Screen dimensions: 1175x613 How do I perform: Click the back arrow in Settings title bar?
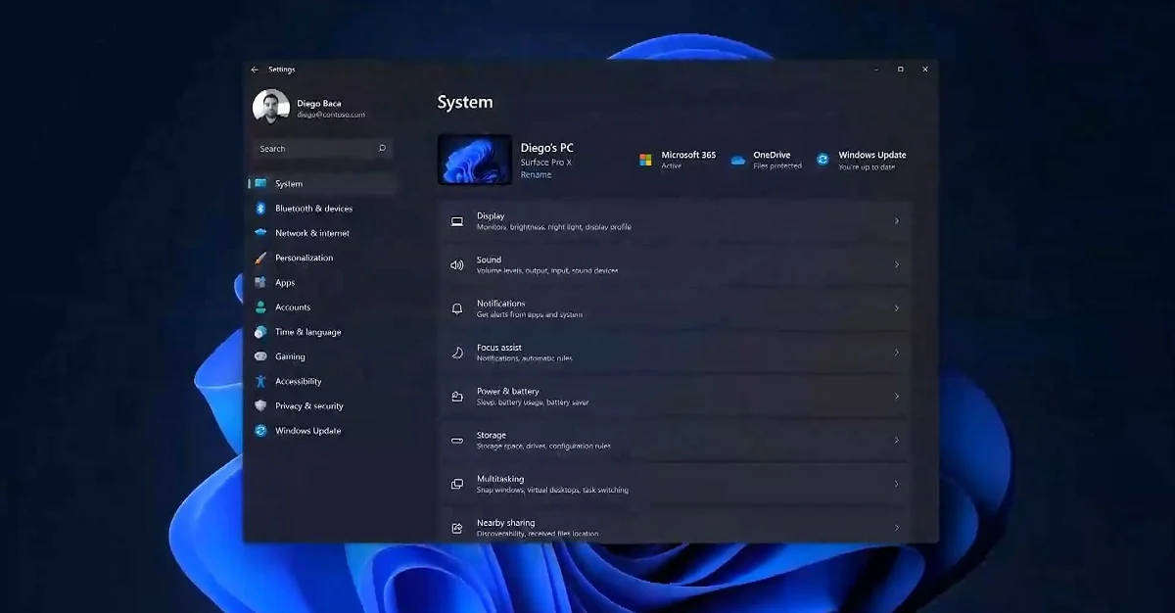click(x=255, y=70)
